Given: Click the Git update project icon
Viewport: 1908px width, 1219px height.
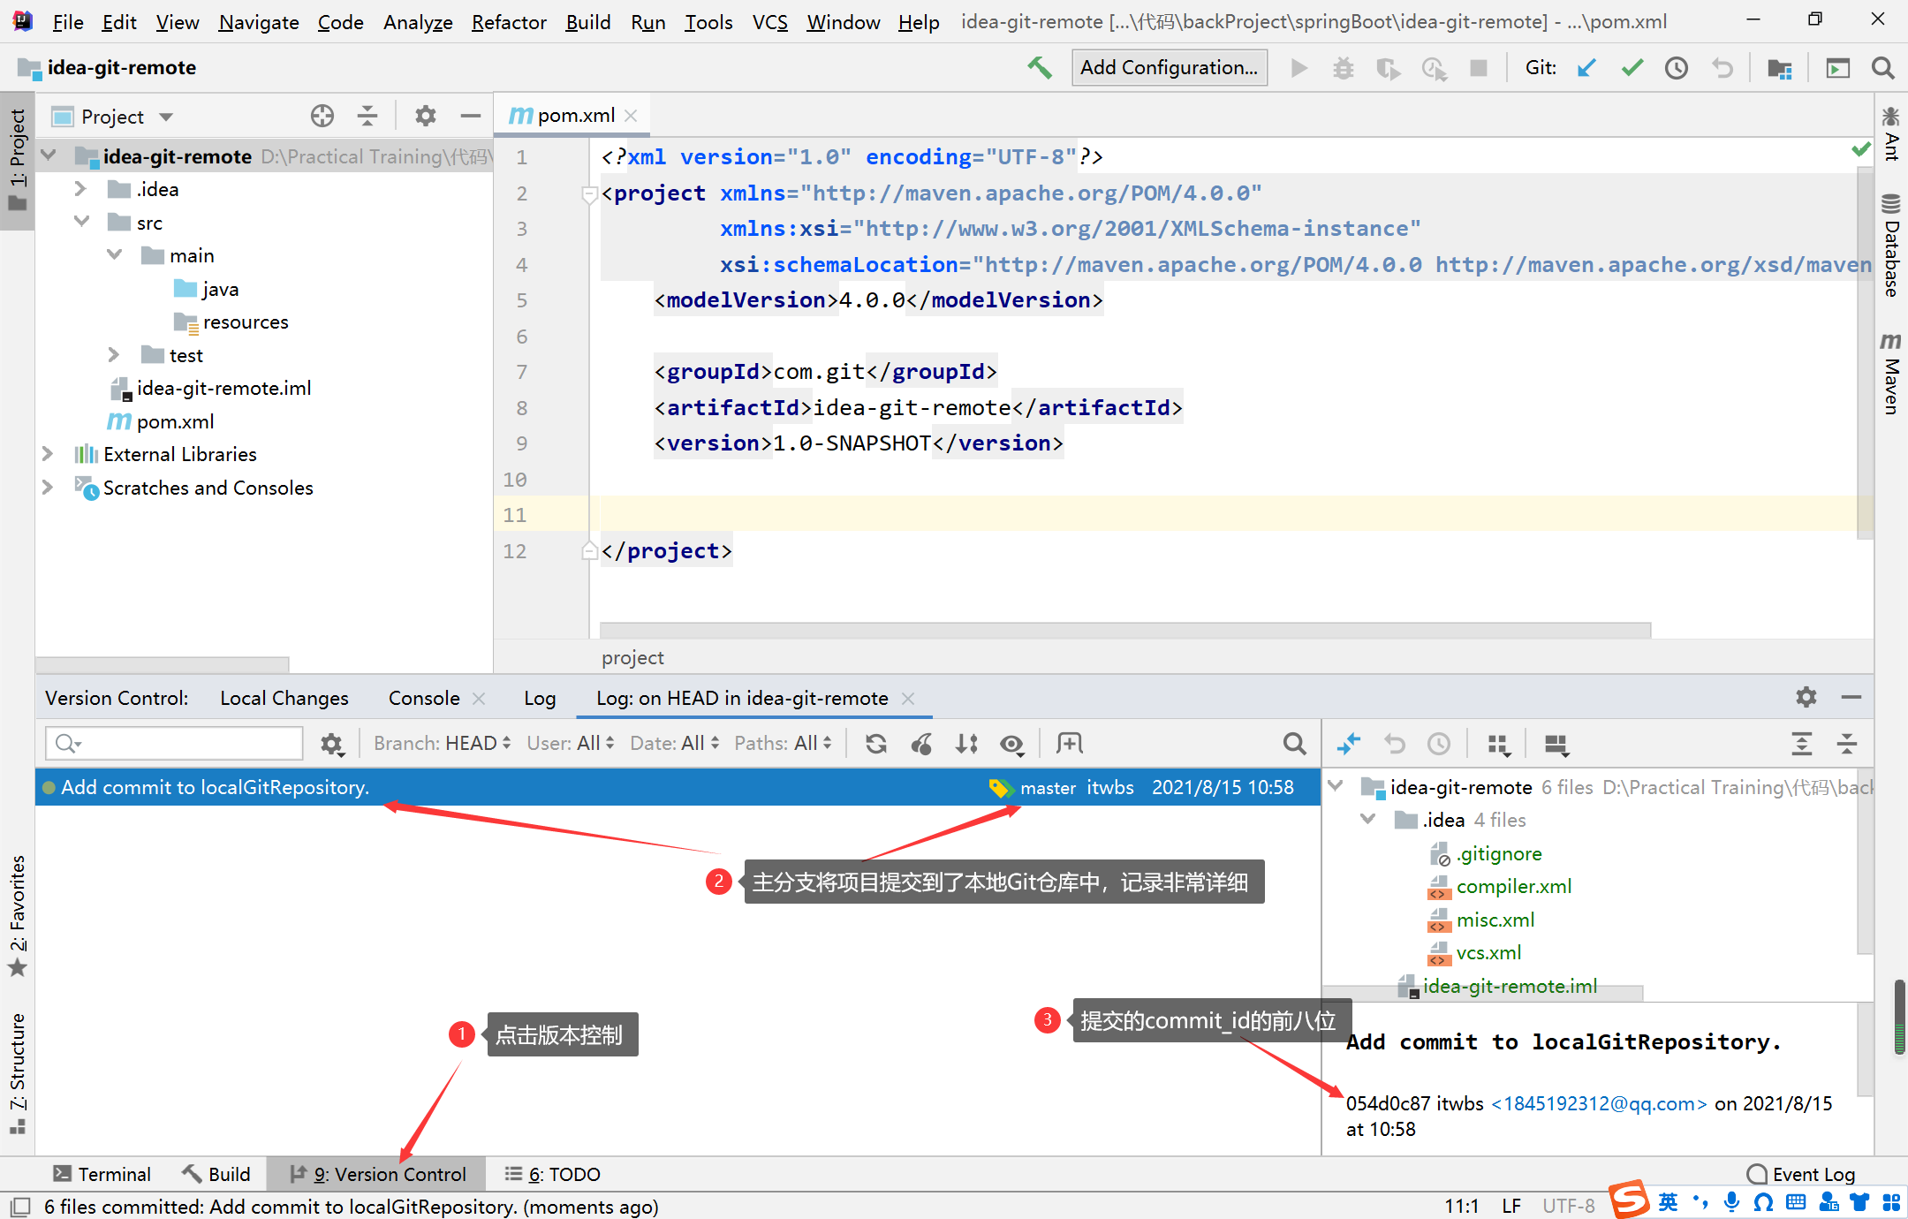Looking at the screenshot, I should (x=1589, y=70).
